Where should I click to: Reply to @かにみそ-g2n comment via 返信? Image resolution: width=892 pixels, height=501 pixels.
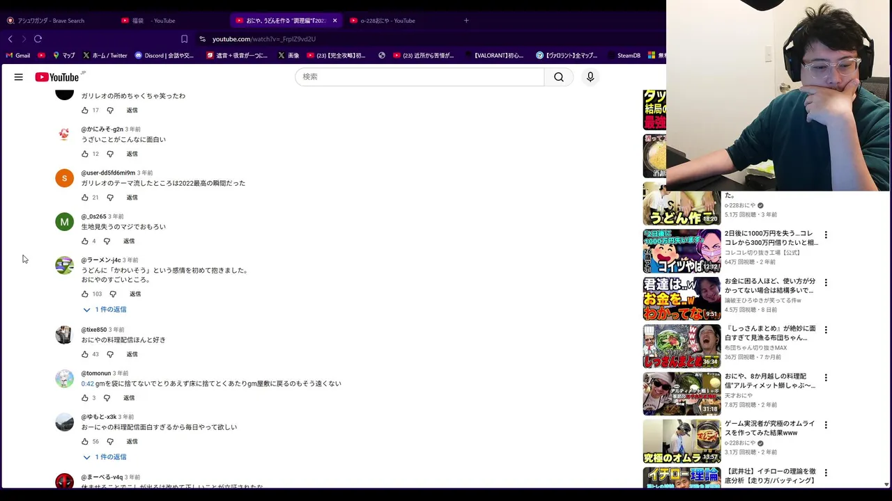[132, 154]
